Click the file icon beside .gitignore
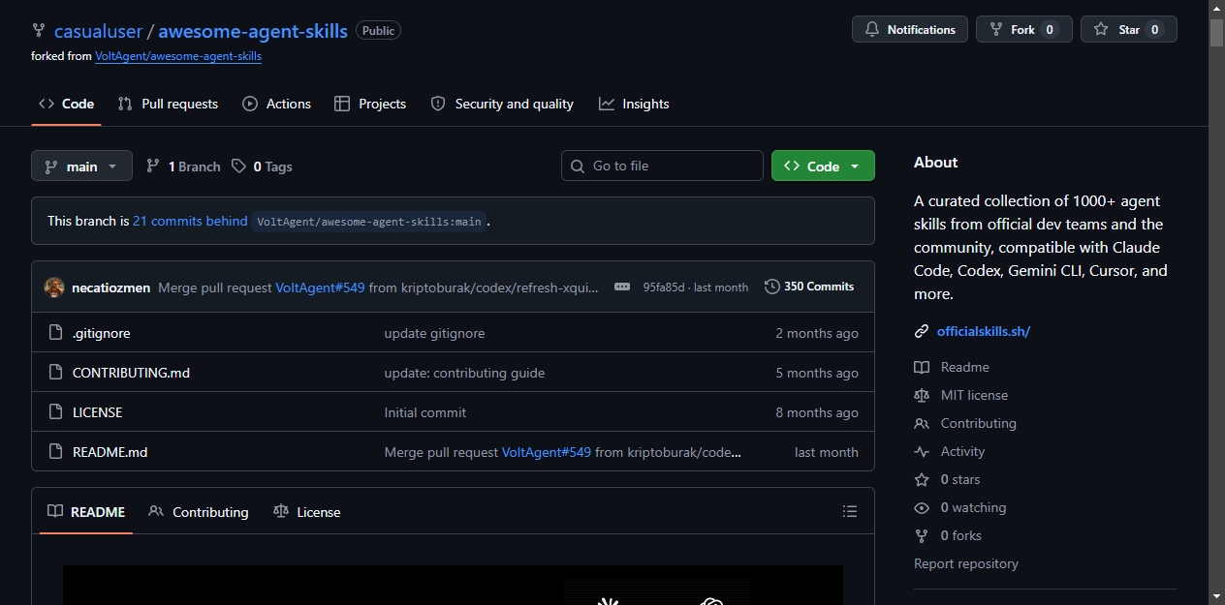 pos(56,333)
